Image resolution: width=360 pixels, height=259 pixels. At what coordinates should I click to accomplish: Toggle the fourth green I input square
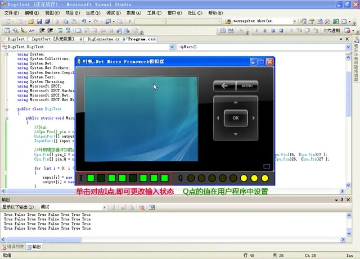click(123, 178)
